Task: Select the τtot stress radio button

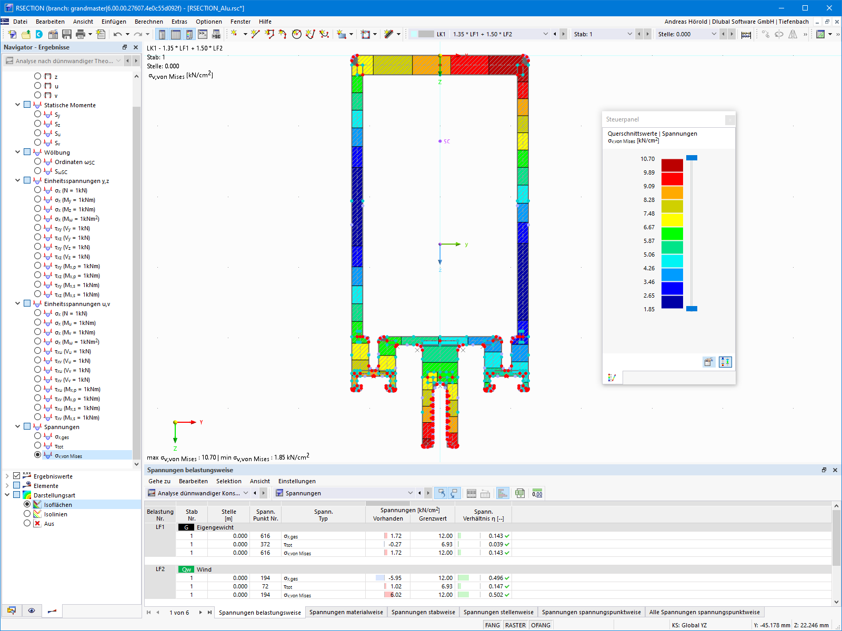Action: point(37,445)
